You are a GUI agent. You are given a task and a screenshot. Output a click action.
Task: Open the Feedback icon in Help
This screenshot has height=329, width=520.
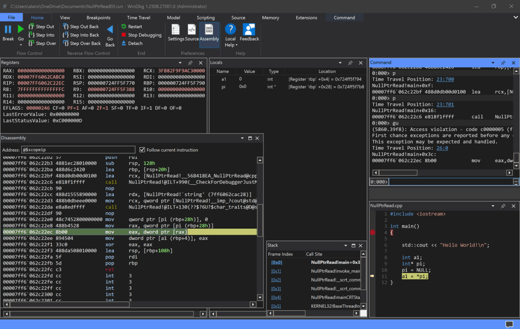pyautogui.click(x=249, y=30)
